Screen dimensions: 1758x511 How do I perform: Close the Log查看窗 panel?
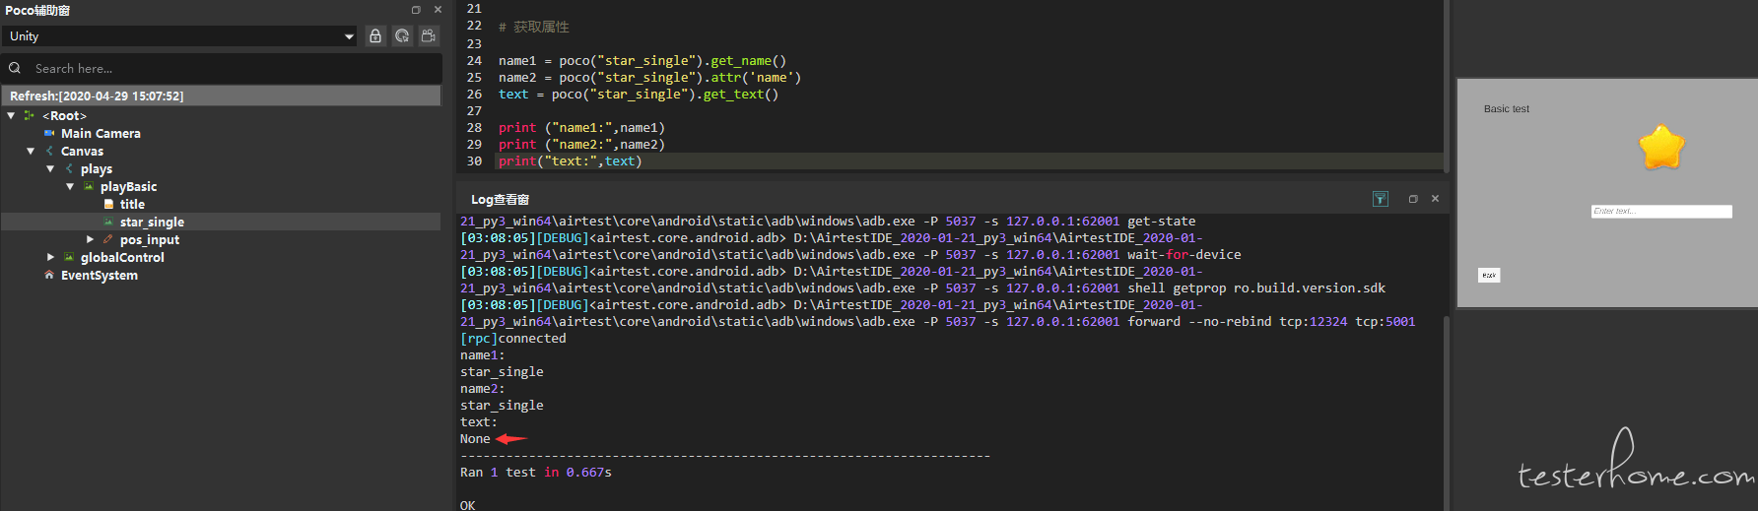1435,199
